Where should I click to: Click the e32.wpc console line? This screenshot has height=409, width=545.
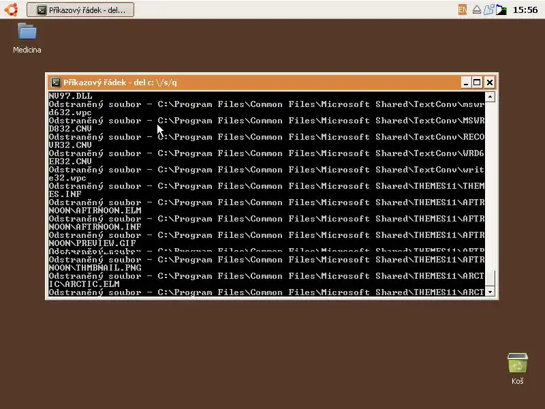[67, 178]
